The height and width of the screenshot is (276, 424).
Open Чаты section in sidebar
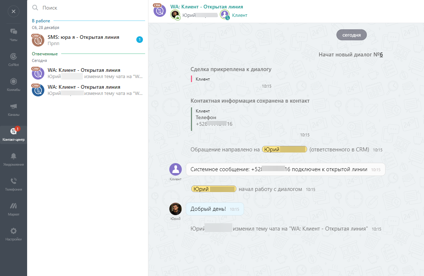14,34
